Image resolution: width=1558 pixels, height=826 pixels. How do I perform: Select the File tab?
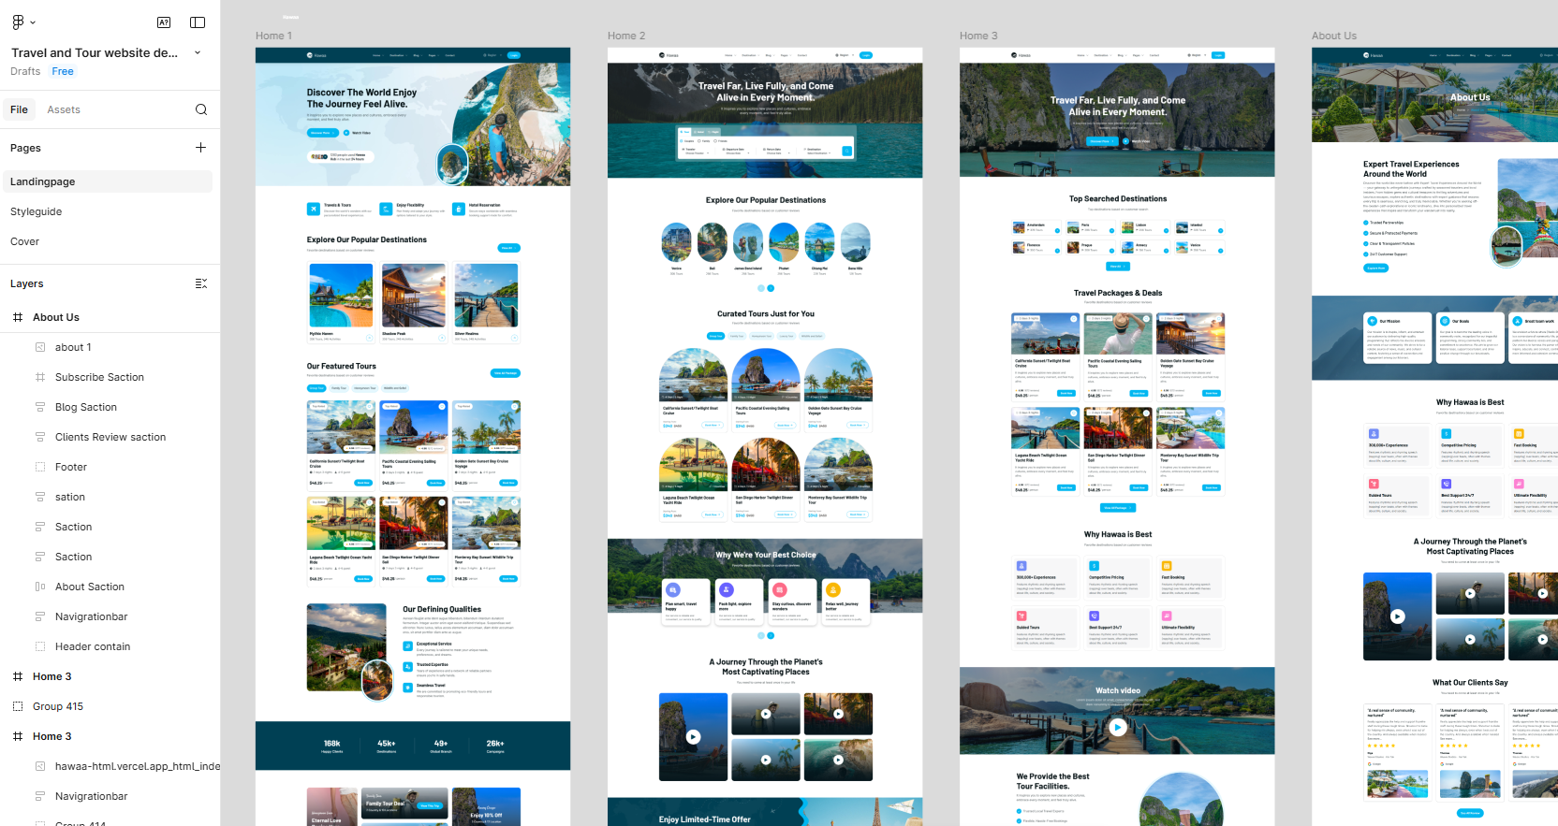click(19, 109)
